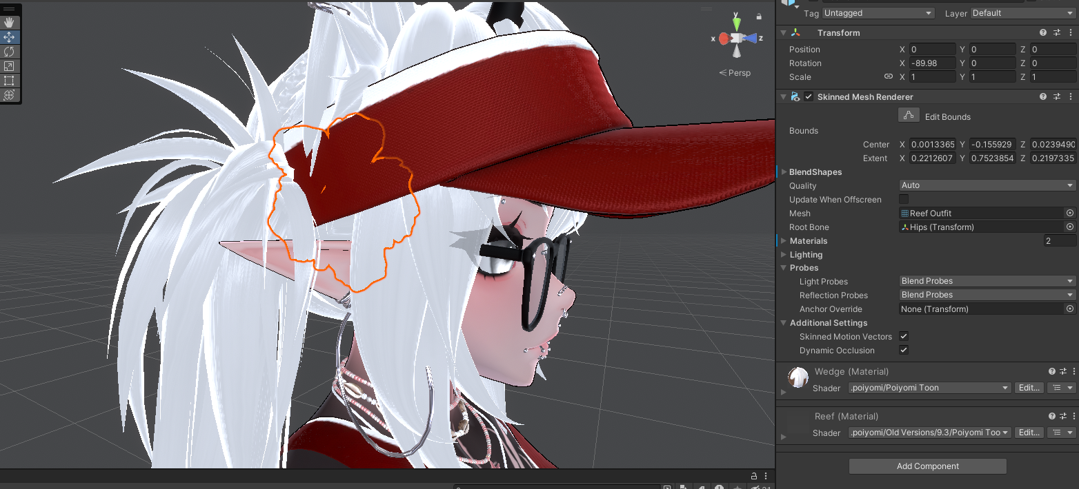Open Reef material kebab menu
Screen dimensions: 1079x489
(1073, 416)
